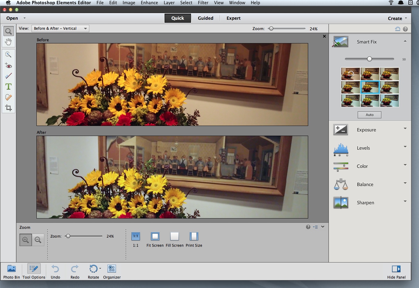Select the Quick Selection tool

coord(8,55)
